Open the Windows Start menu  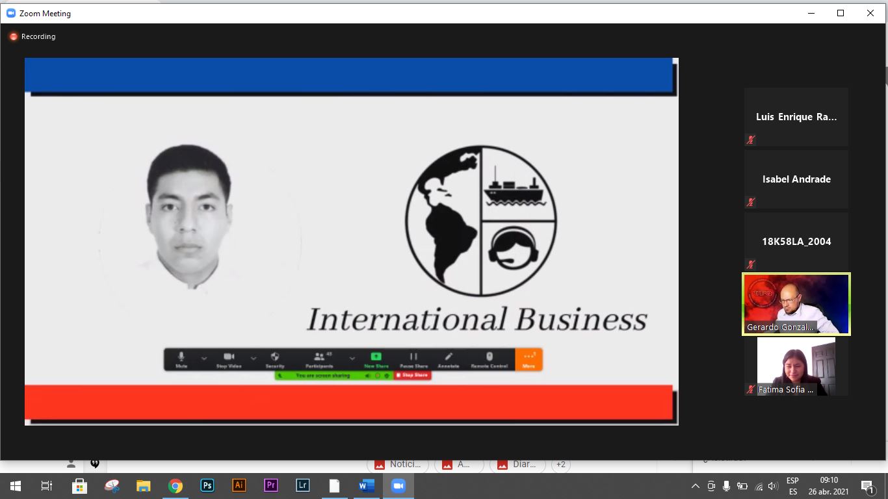pos(16,485)
